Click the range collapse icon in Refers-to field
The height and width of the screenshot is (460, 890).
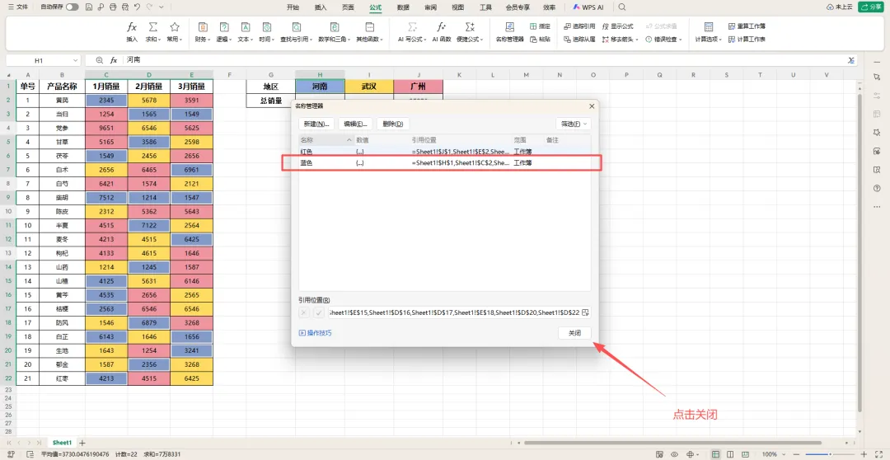coord(585,312)
